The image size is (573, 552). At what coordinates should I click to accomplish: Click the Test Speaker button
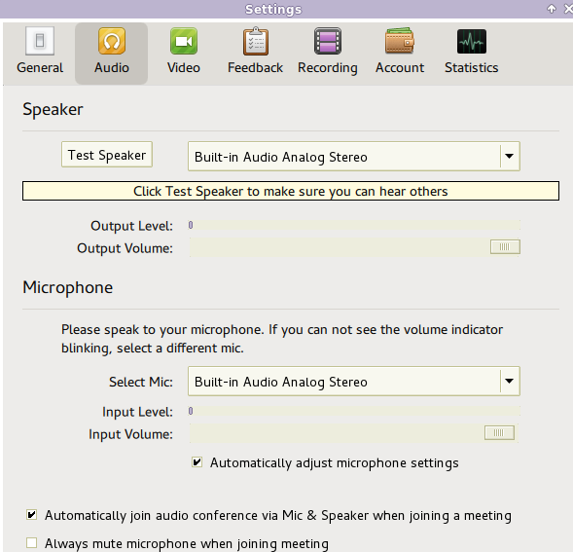(107, 155)
